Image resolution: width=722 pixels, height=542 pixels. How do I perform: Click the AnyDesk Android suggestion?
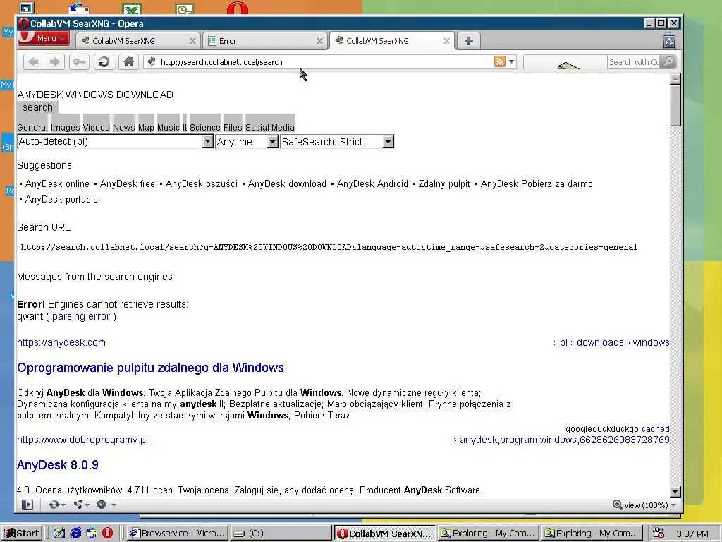tap(372, 184)
